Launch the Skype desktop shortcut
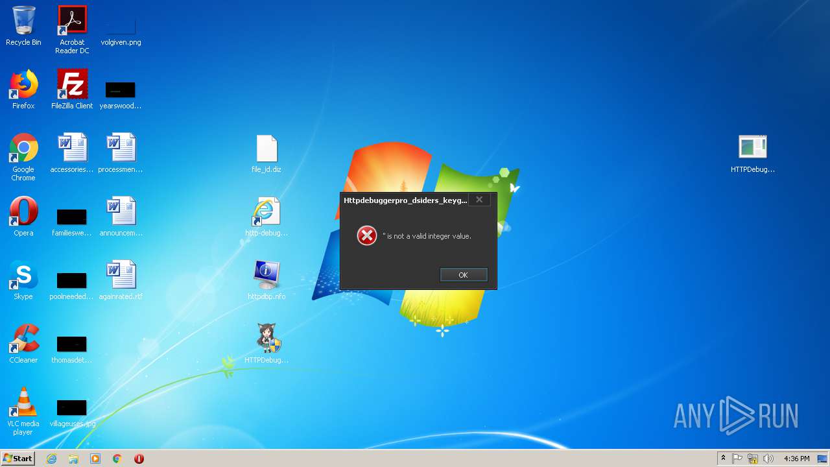Viewport: 830px width, 467px height. coord(23,280)
